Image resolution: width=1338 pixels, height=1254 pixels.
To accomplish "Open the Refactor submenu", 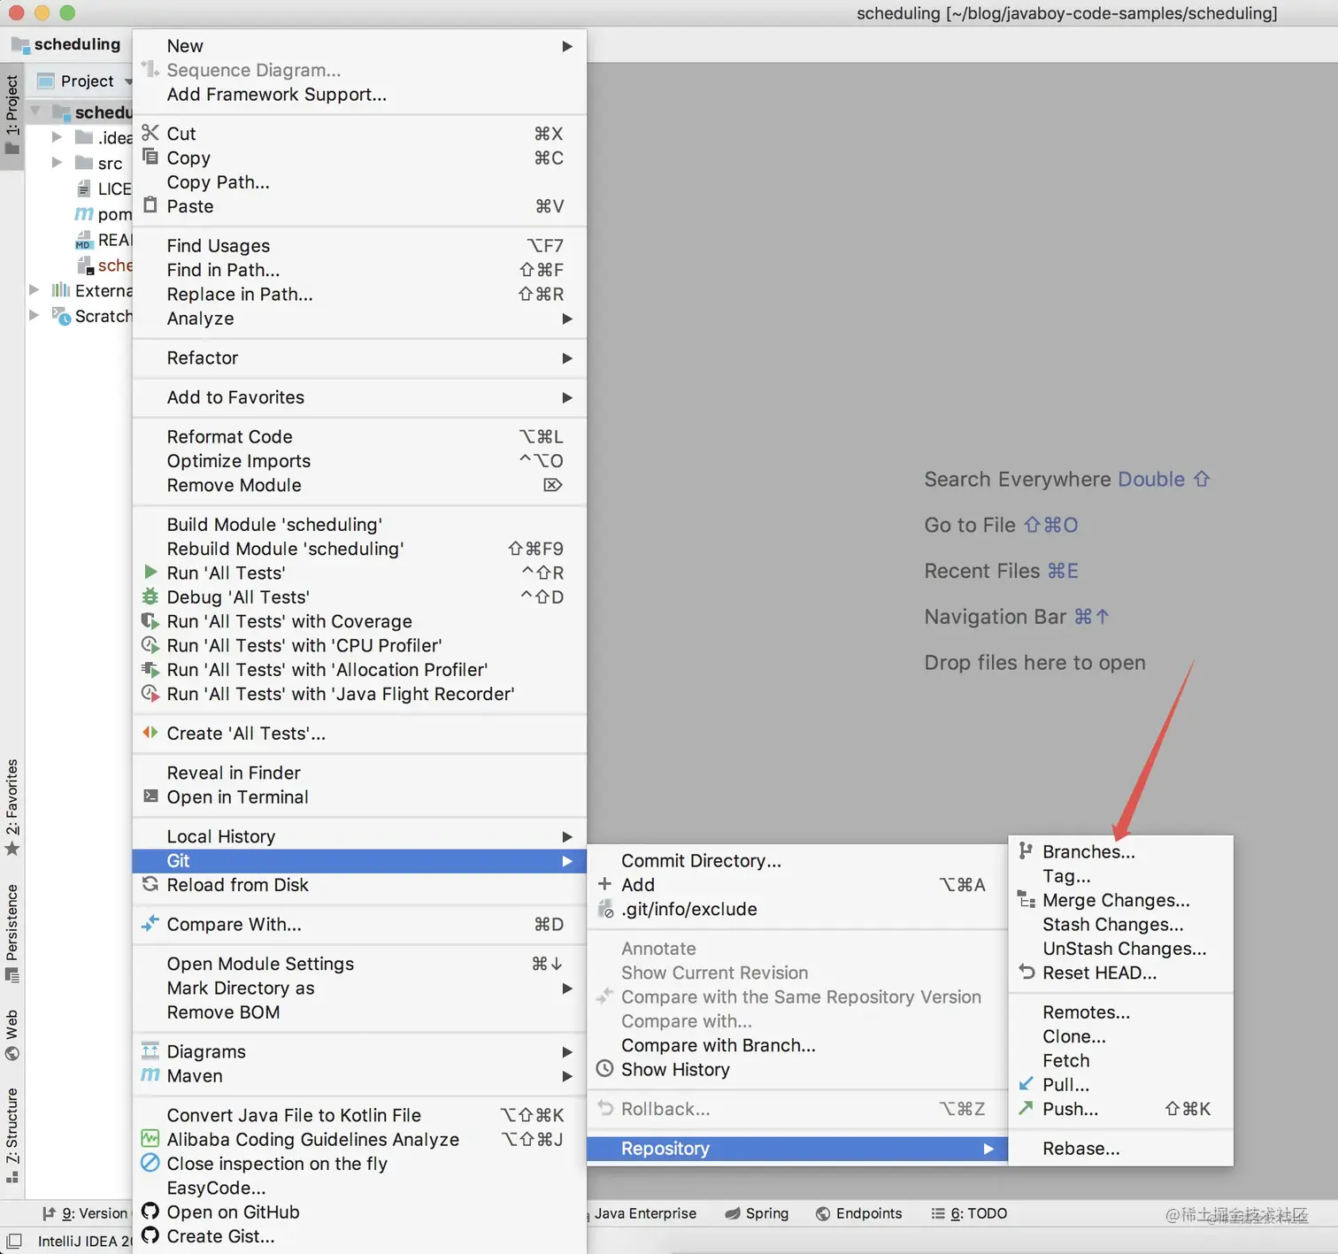I will pos(359,358).
